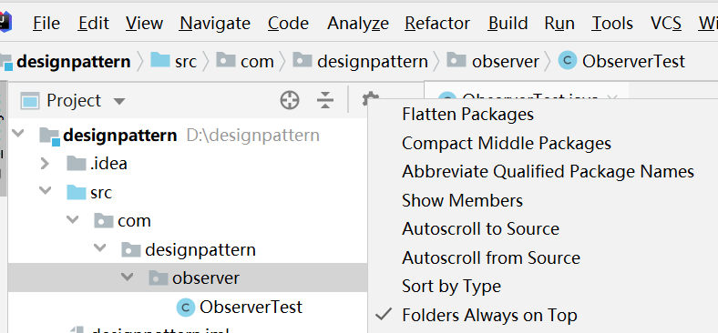
Task: Select .idea folder in project tree
Action: click(x=108, y=164)
